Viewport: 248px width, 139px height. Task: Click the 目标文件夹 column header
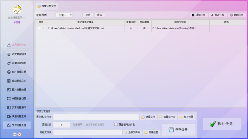(x=180, y=22)
